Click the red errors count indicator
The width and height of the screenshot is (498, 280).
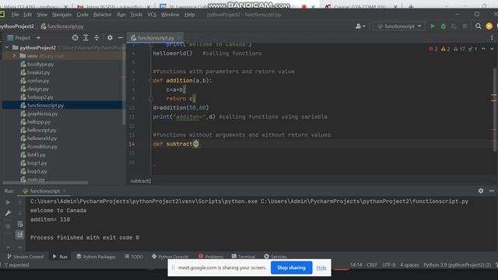click(x=433, y=49)
